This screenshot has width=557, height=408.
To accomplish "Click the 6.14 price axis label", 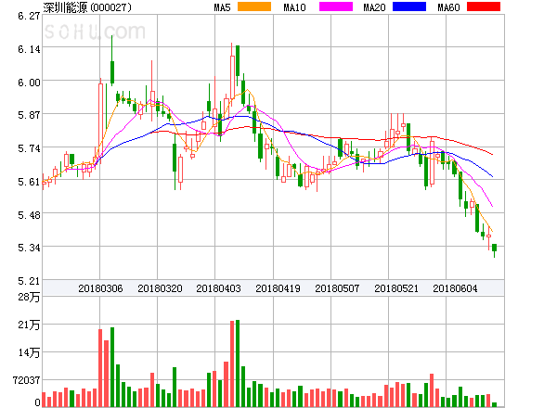I will click(29, 49).
